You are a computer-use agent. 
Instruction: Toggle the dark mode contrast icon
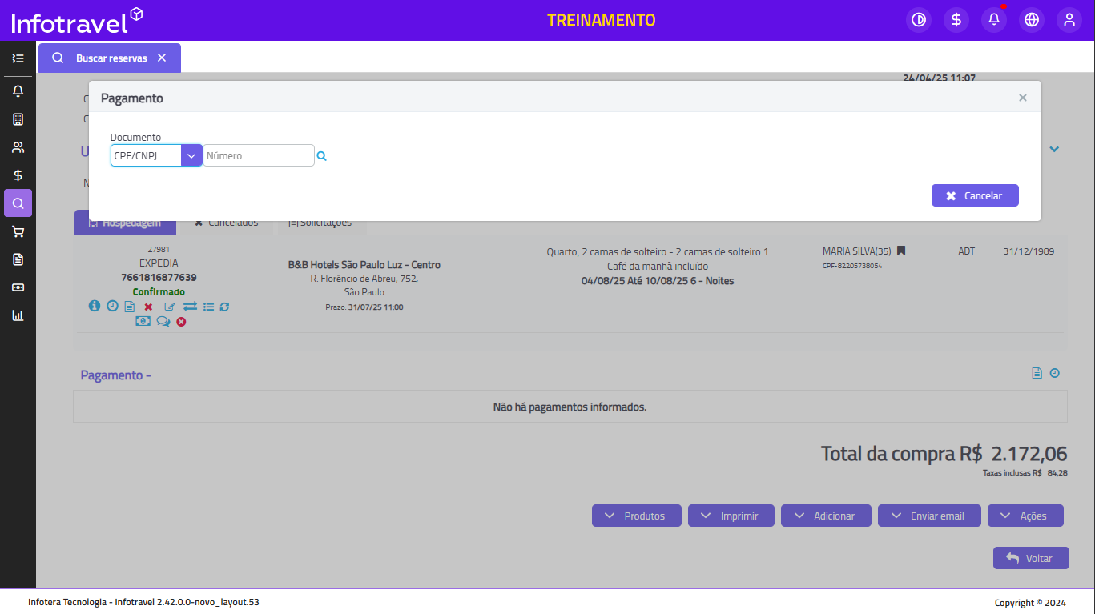(919, 20)
